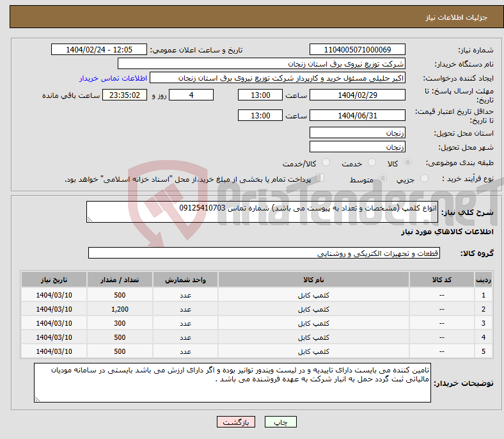Image resolution: width=504 pixels, height=439 pixels.
Task: Click the resize handle of the description text area
Action: [x=90, y=219]
